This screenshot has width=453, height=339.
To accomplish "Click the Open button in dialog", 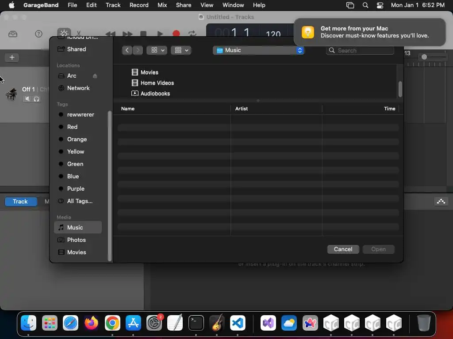I will 379,249.
